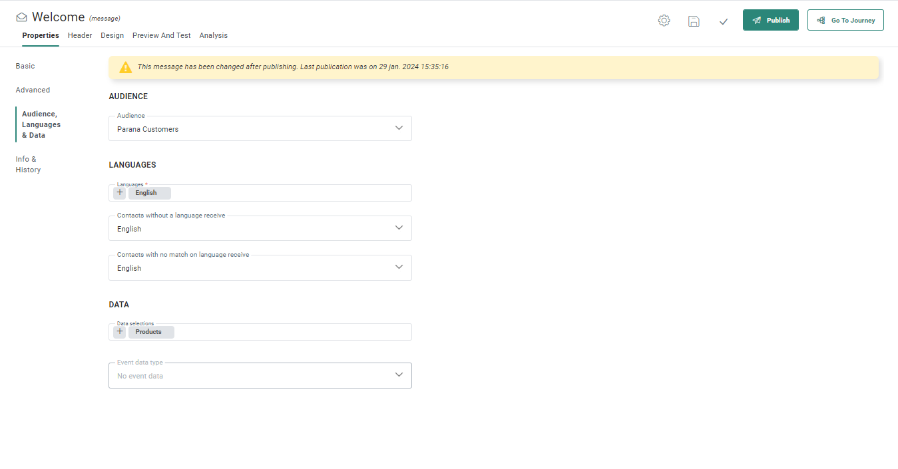Click the plus icon in Data selections
This screenshot has height=469, width=898.
point(120,332)
